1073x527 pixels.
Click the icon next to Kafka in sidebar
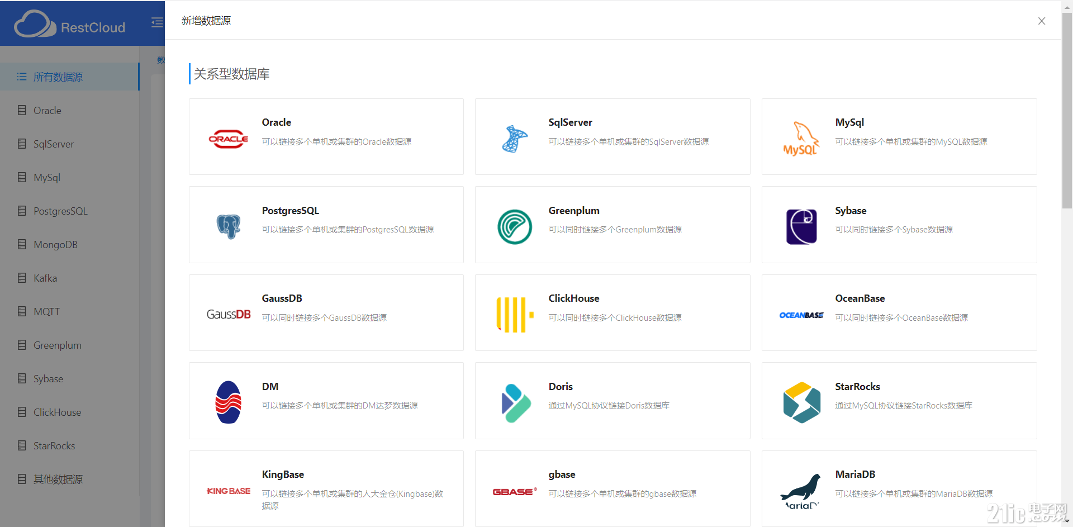22,278
